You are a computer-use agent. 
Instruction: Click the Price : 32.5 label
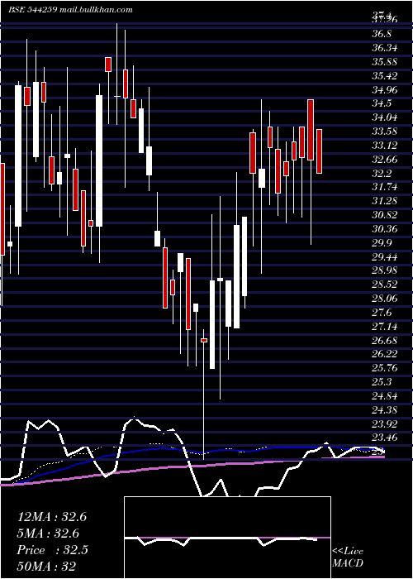tap(52, 550)
